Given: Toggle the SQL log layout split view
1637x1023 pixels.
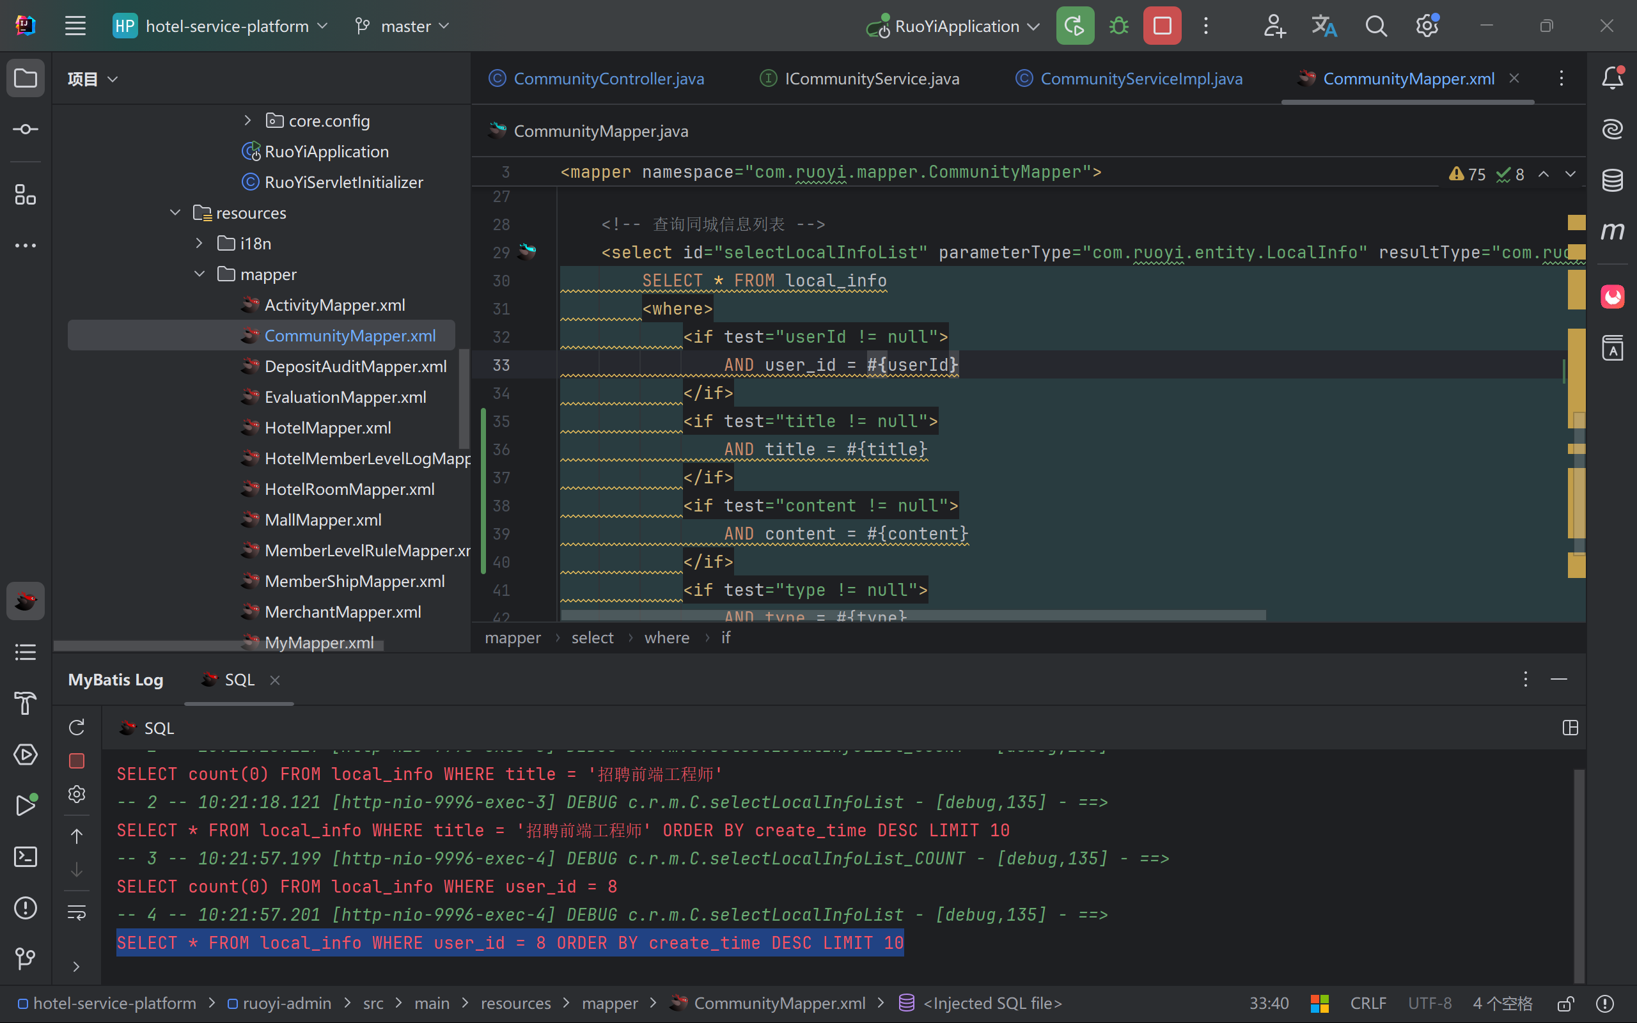Looking at the screenshot, I should pos(1570,728).
